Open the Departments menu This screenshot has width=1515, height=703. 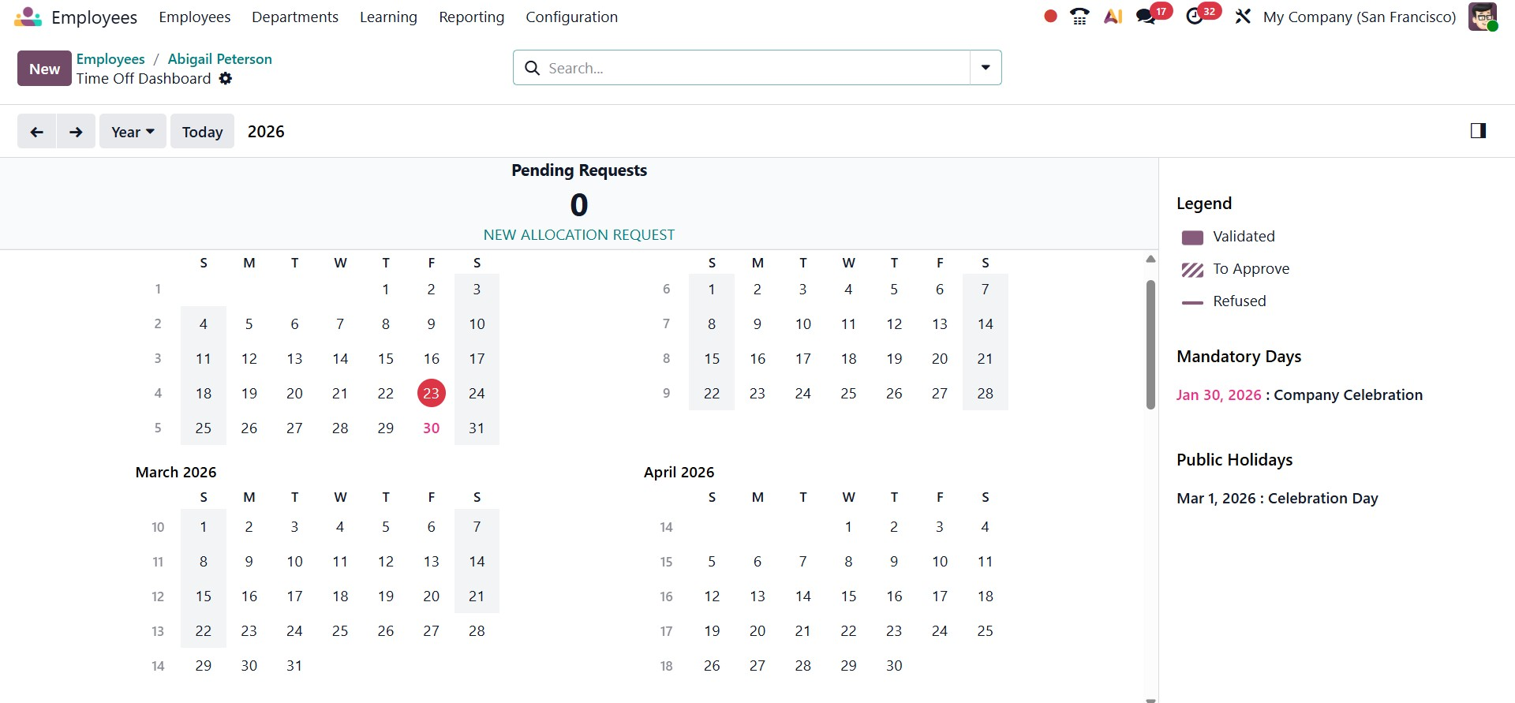294,17
